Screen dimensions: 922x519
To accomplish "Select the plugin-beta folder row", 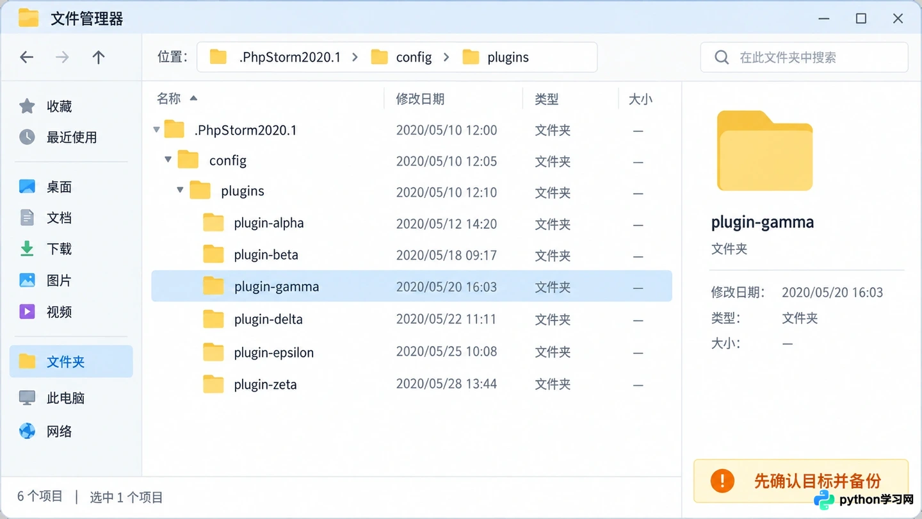I will pos(412,255).
